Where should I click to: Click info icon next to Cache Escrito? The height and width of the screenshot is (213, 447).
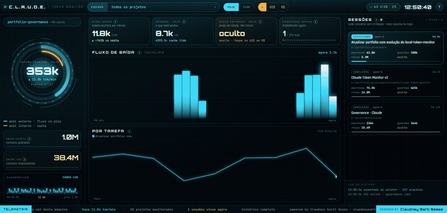coord(30,139)
